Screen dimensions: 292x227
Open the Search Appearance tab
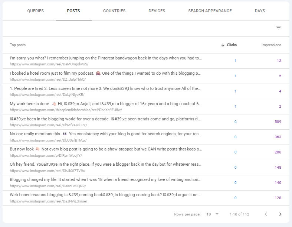coord(210,11)
